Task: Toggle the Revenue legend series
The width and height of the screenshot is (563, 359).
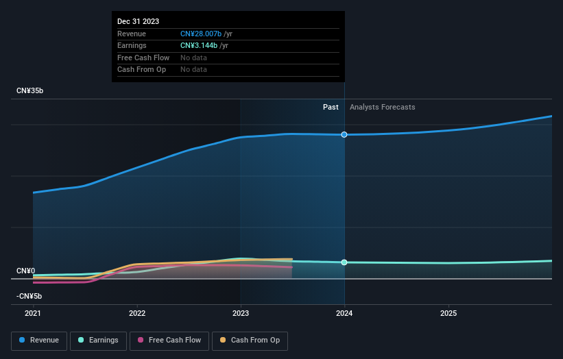Action: (39, 341)
